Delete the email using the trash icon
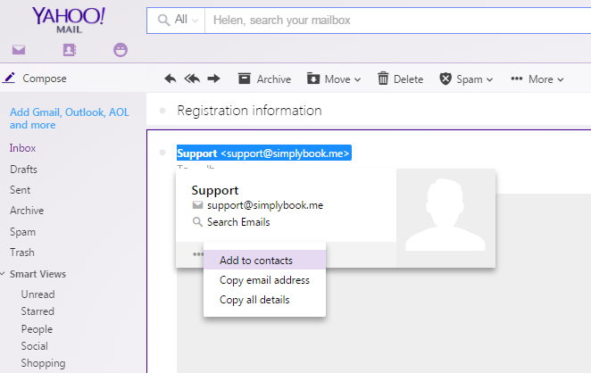This screenshot has height=373, width=591. pyautogui.click(x=399, y=79)
